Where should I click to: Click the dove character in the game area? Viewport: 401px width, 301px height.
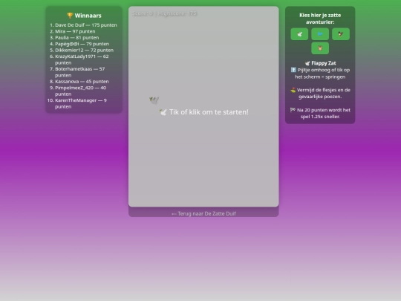[x=154, y=100]
